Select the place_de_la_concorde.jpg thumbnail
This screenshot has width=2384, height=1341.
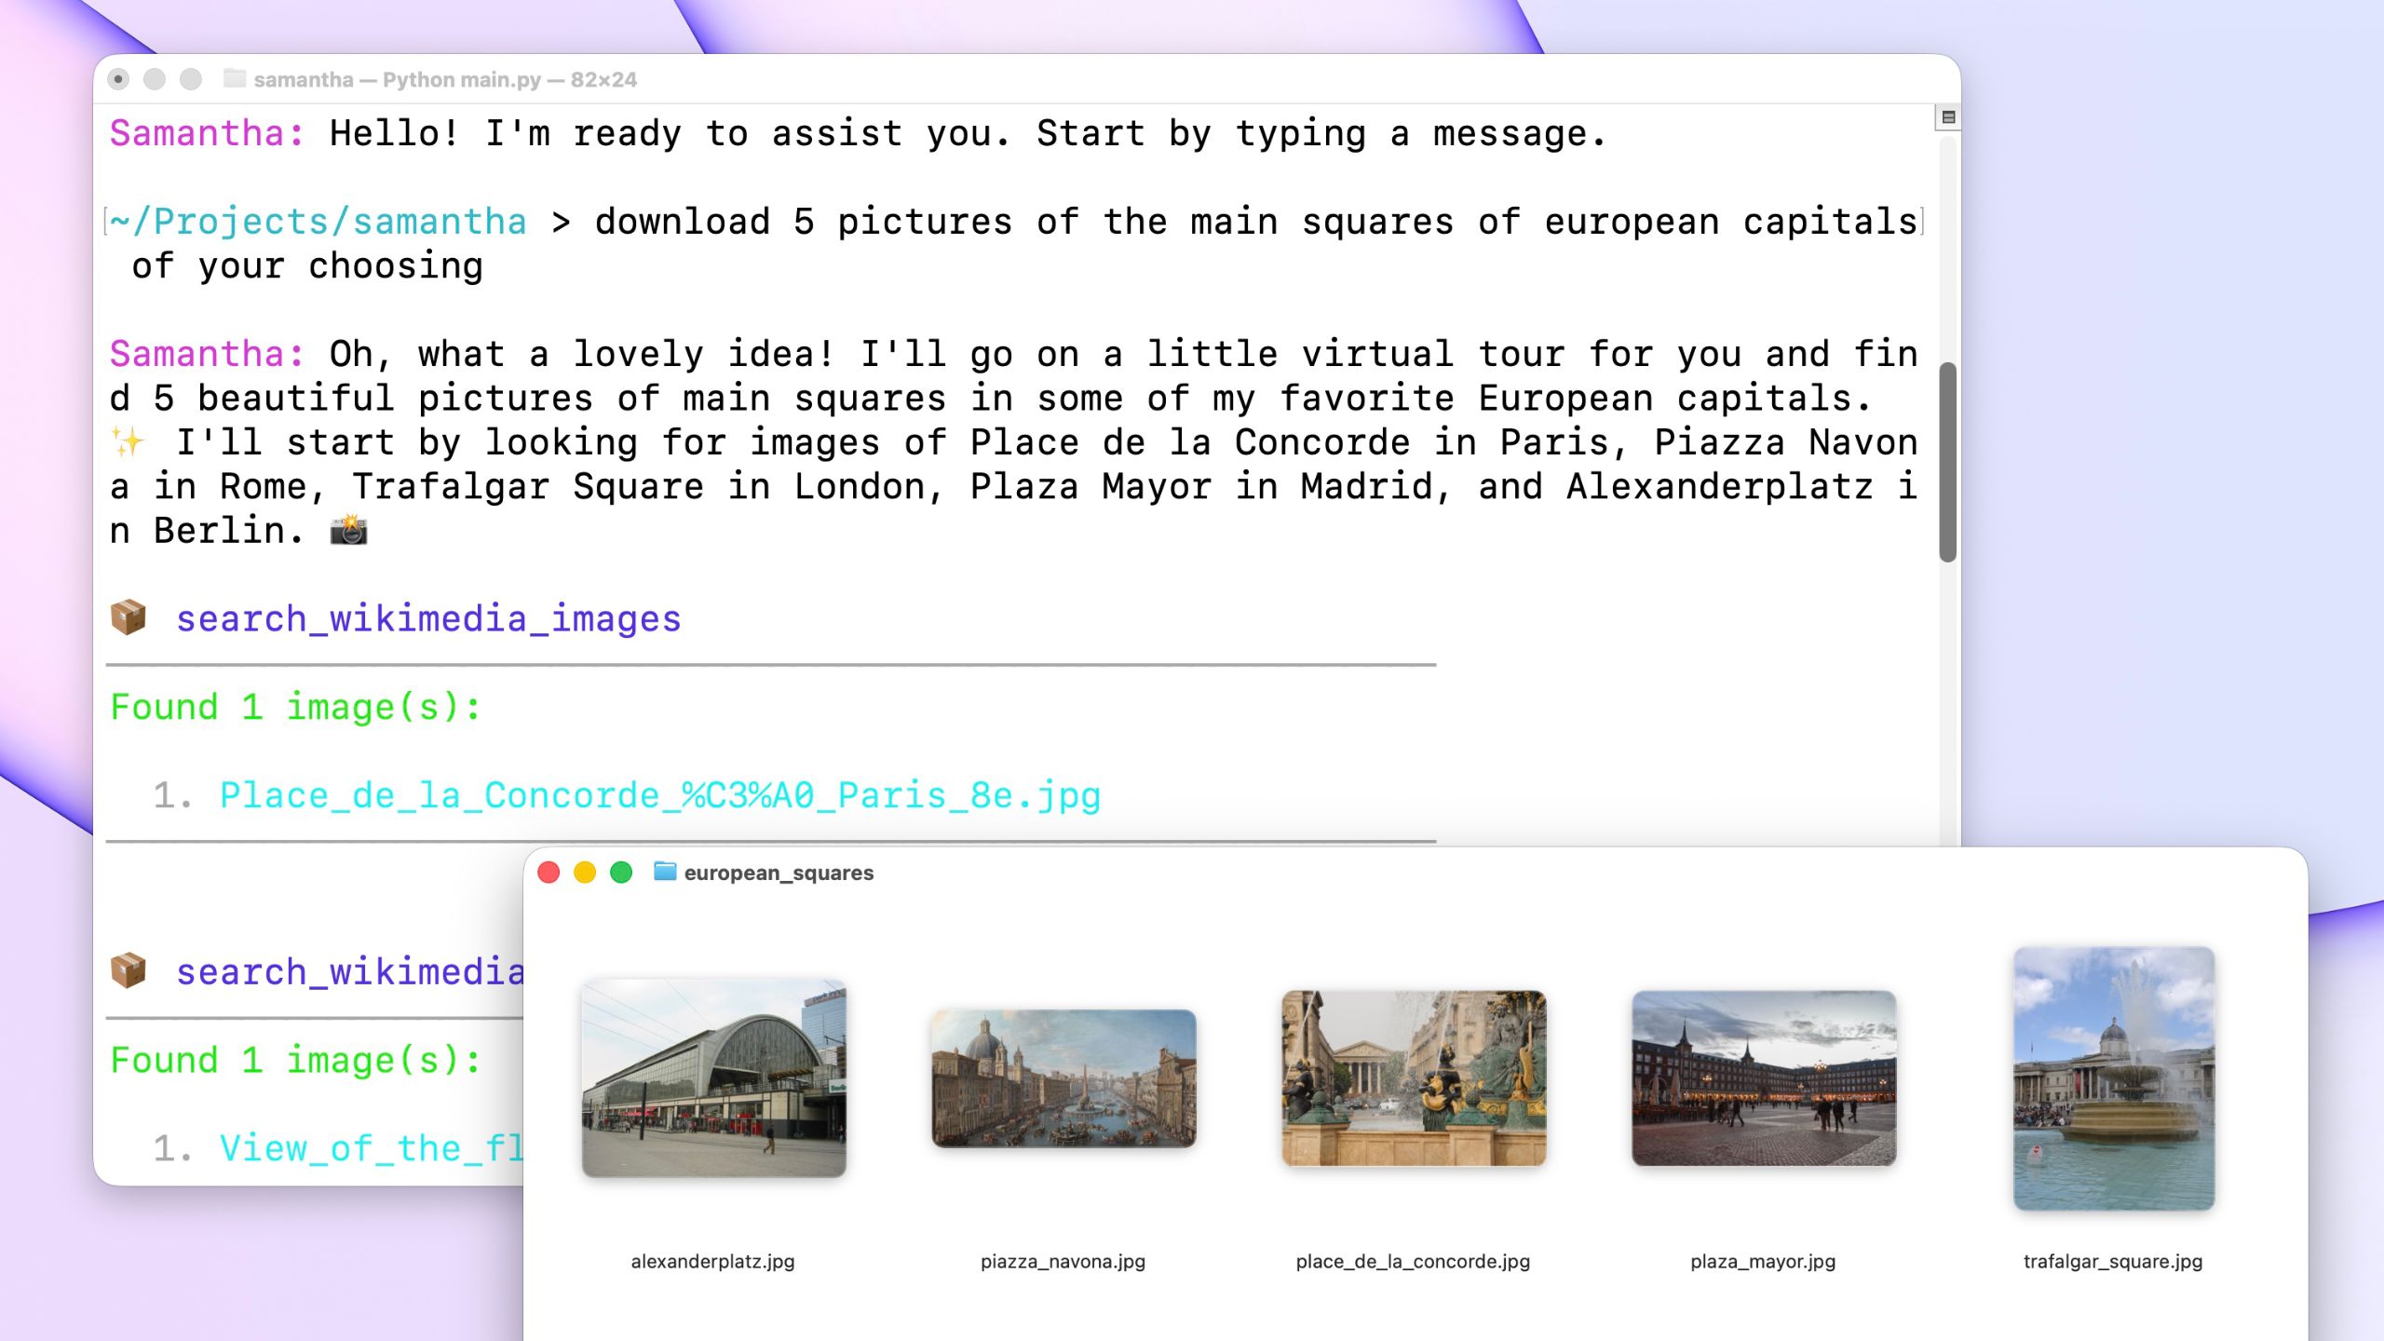(x=1414, y=1078)
